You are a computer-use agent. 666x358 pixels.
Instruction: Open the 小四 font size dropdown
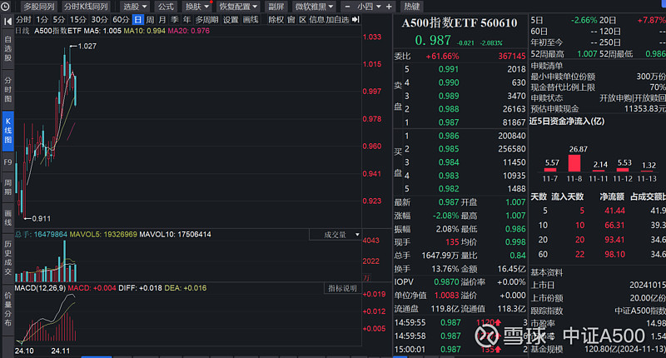pyautogui.click(x=368, y=7)
